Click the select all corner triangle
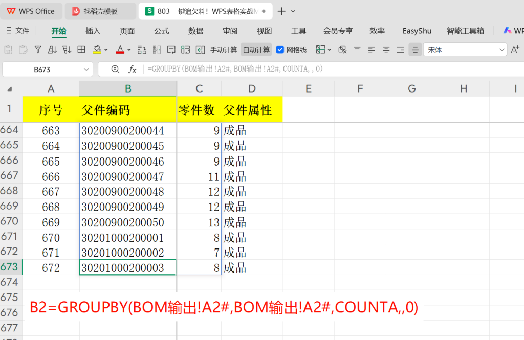The height and width of the screenshot is (340, 524). 10,89
